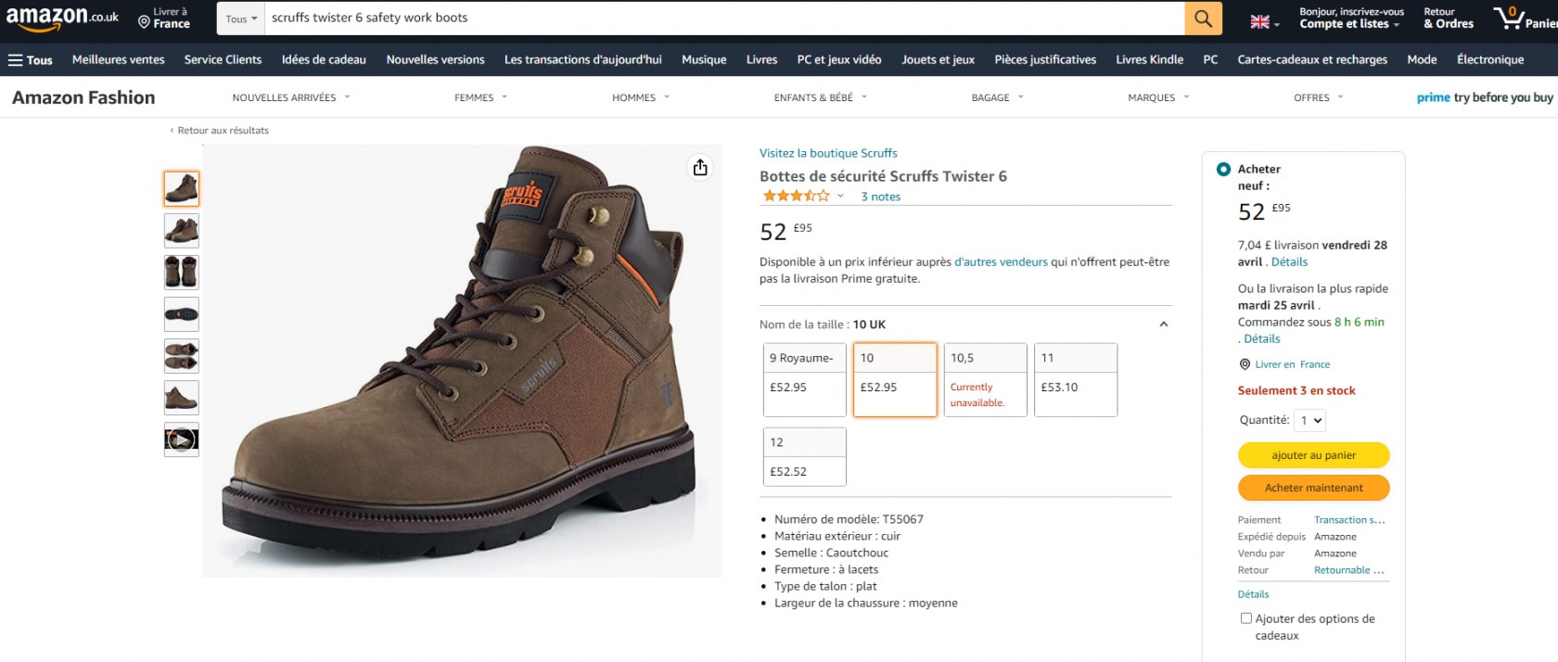This screenshot has height=662, width=1558.
Task: Click the ajouter au panier button
Action: (1313, 455)
